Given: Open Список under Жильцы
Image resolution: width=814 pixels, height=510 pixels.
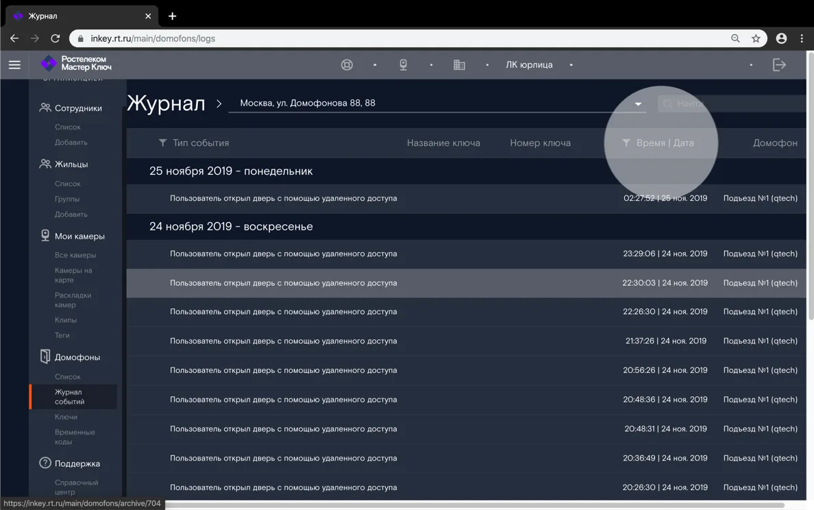Looking at the screenshot, I should point(67,183).
